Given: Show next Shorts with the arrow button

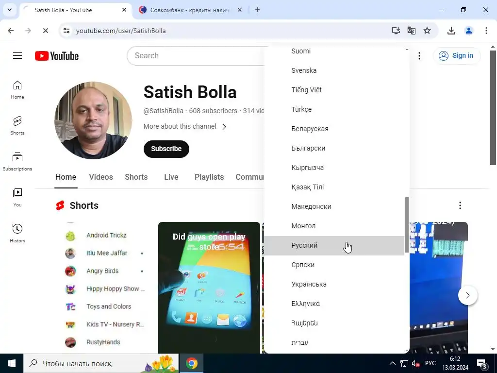Looking at the screenshot, I should click(467, 295).
